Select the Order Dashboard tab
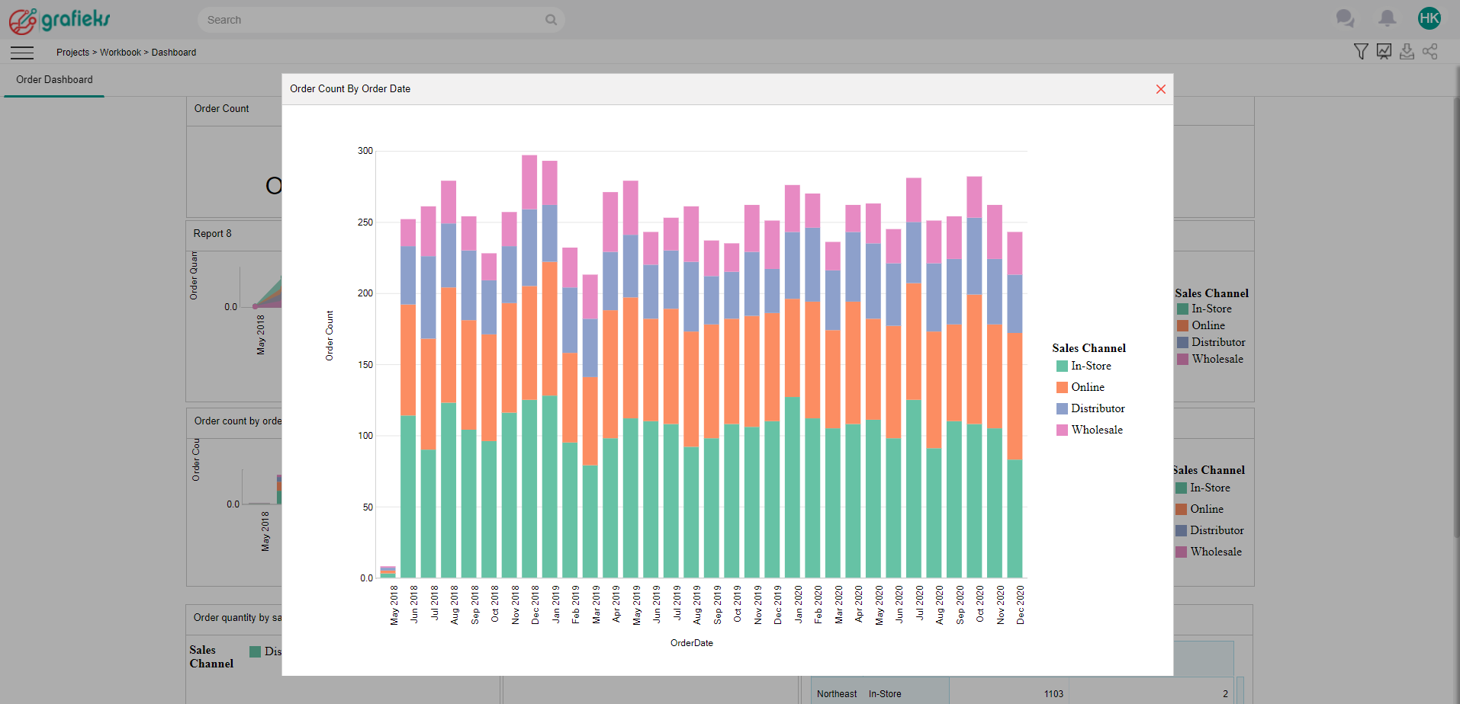The height and width of the screenshot is (704, 1460). click(x=54, y=79)
